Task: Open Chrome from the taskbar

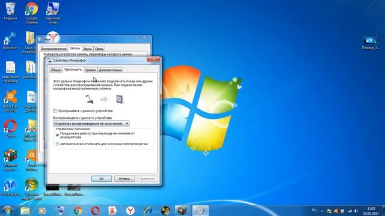Action: click(78, 211)
